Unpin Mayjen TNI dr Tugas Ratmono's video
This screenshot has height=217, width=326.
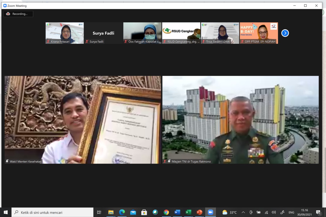169,161
